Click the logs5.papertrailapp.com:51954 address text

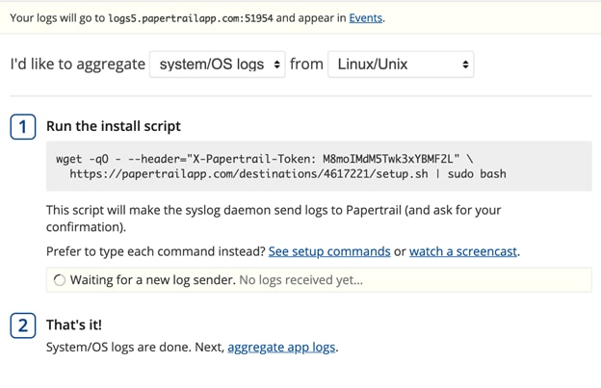click(191, 18)
